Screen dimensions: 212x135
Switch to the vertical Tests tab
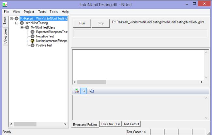coord(5,21)
